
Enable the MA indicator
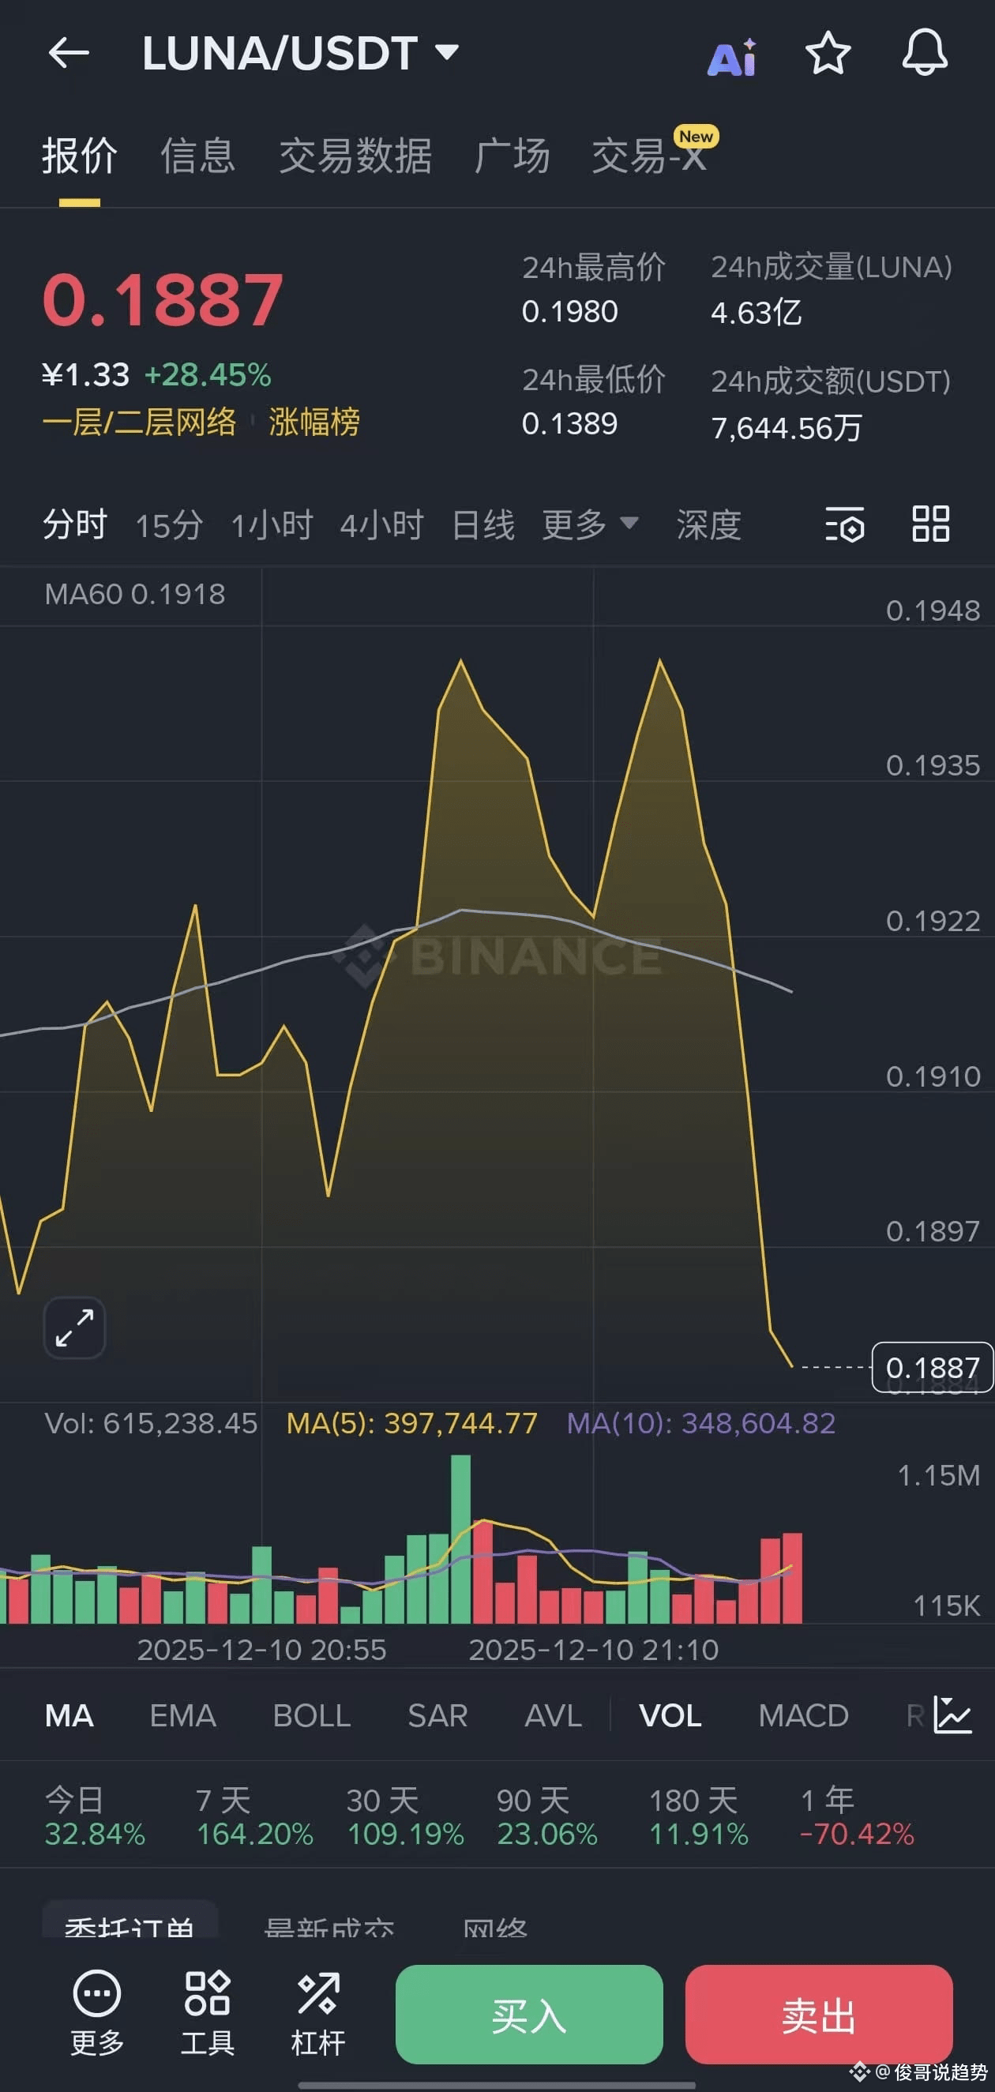click(69, 1715)
